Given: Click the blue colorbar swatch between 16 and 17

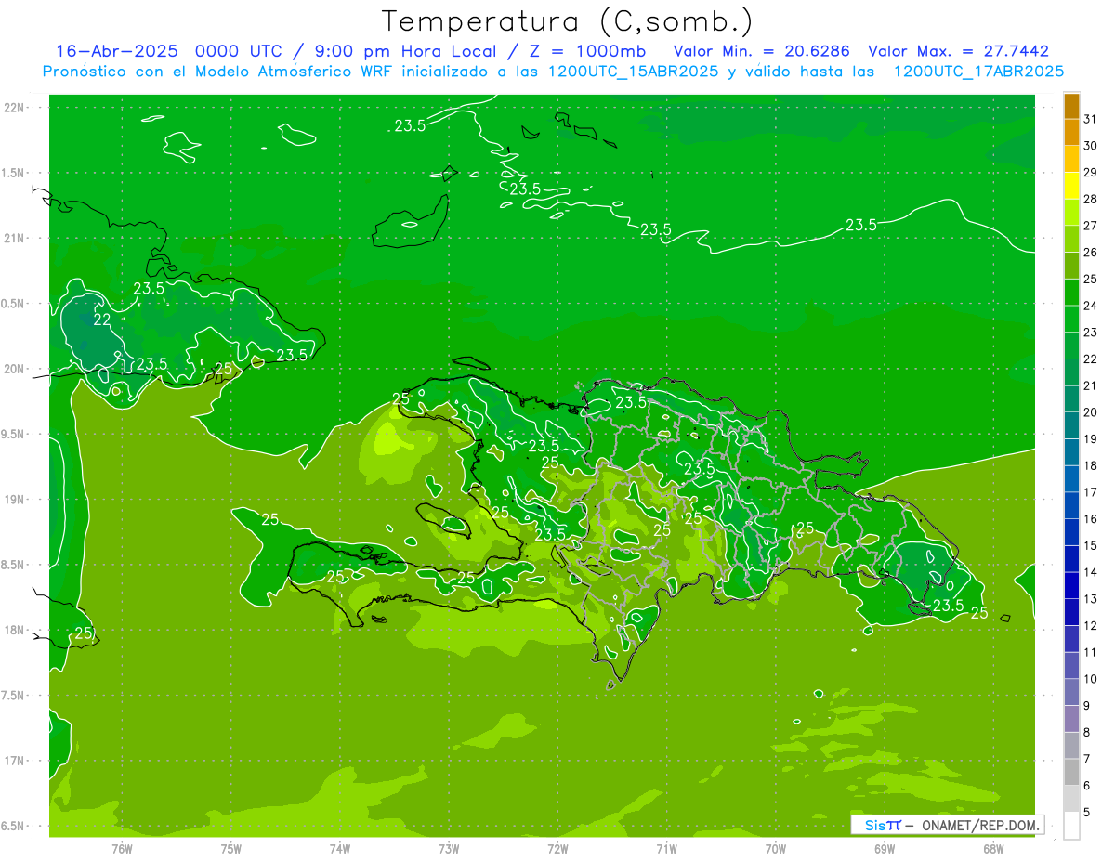Looking at the screenshot, I should coord(1071,506).
